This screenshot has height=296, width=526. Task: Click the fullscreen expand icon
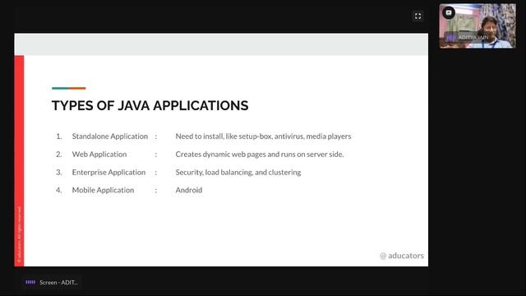pyautogui.click(x=418, y=16)
